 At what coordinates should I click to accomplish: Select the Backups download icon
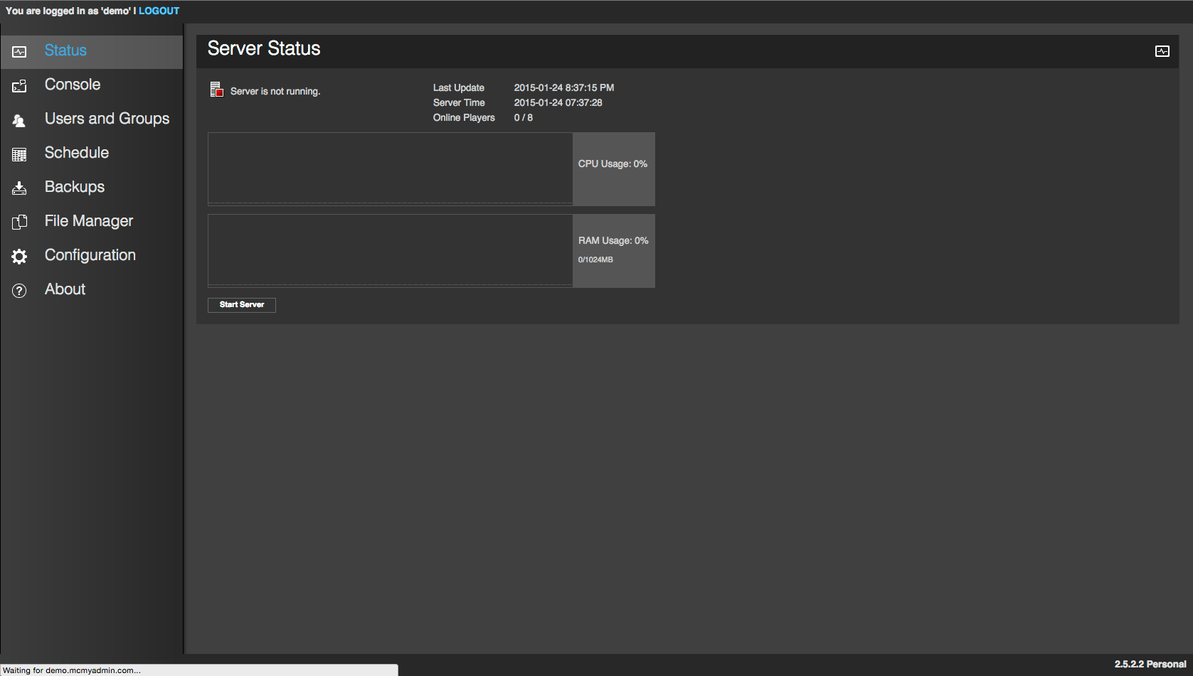(x=18, y=187)
